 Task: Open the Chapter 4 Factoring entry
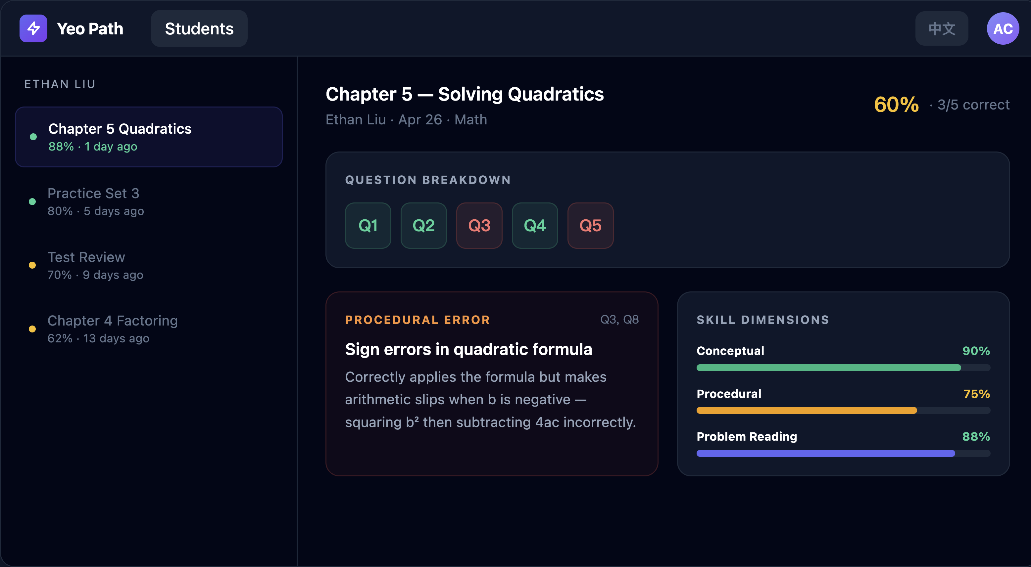click(148, 329)
